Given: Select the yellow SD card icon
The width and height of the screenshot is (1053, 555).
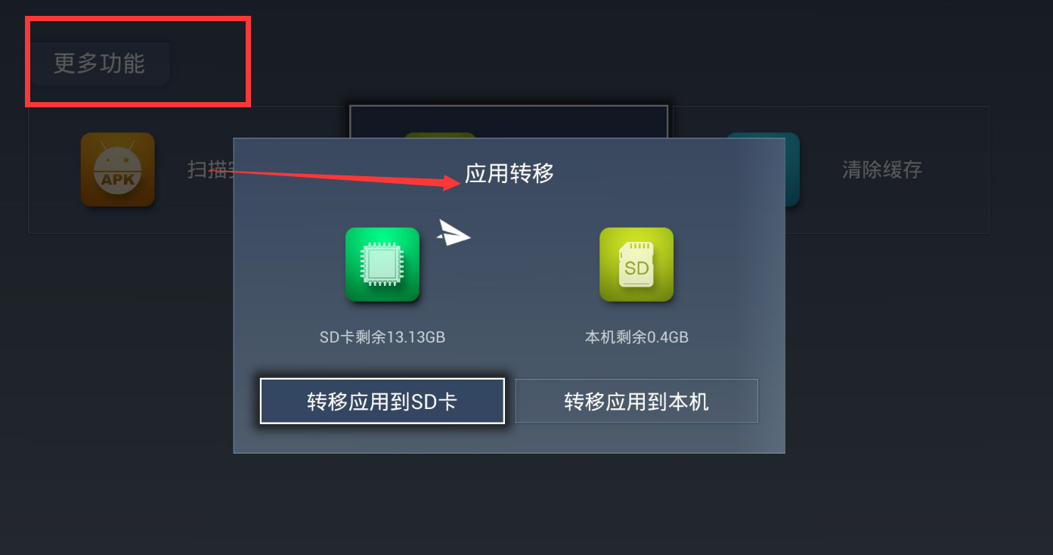Looking at the screenshot, I should pos(636,265).
